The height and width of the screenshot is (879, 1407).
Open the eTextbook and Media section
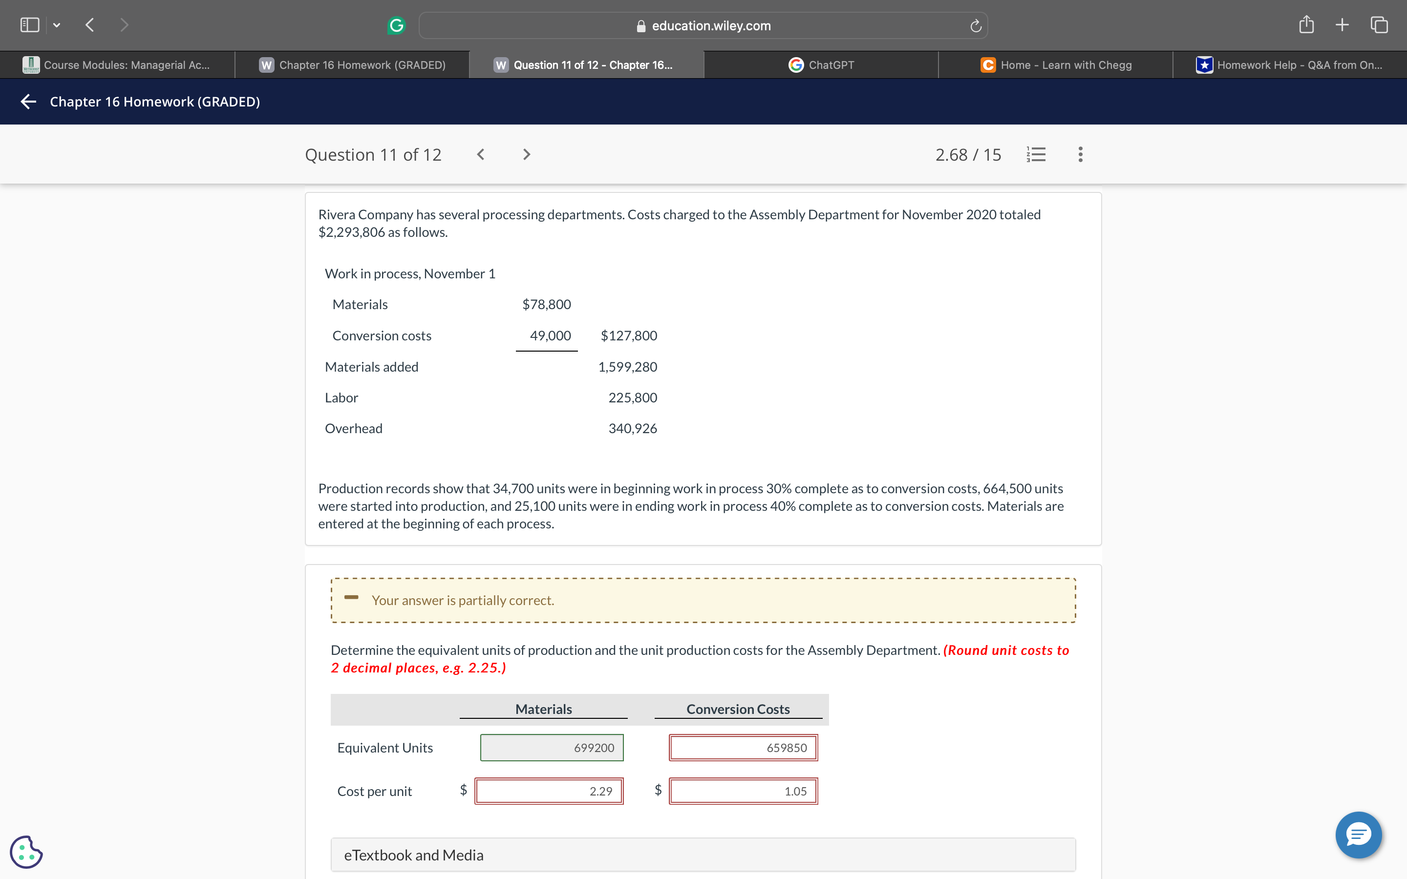pyautogui.click(x=703, y=855)
